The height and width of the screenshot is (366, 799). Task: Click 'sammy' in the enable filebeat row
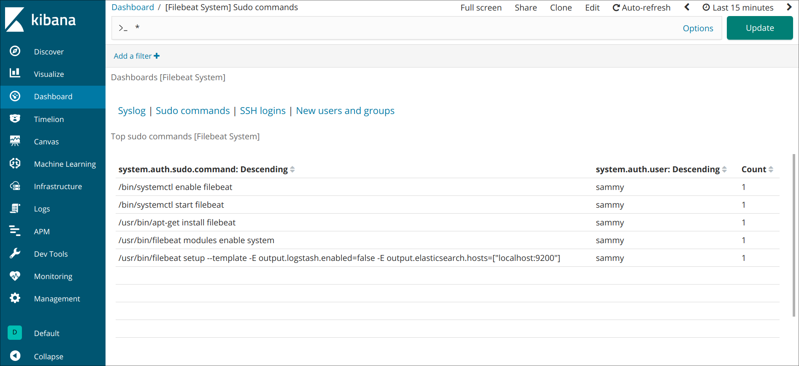coord(610,187)
